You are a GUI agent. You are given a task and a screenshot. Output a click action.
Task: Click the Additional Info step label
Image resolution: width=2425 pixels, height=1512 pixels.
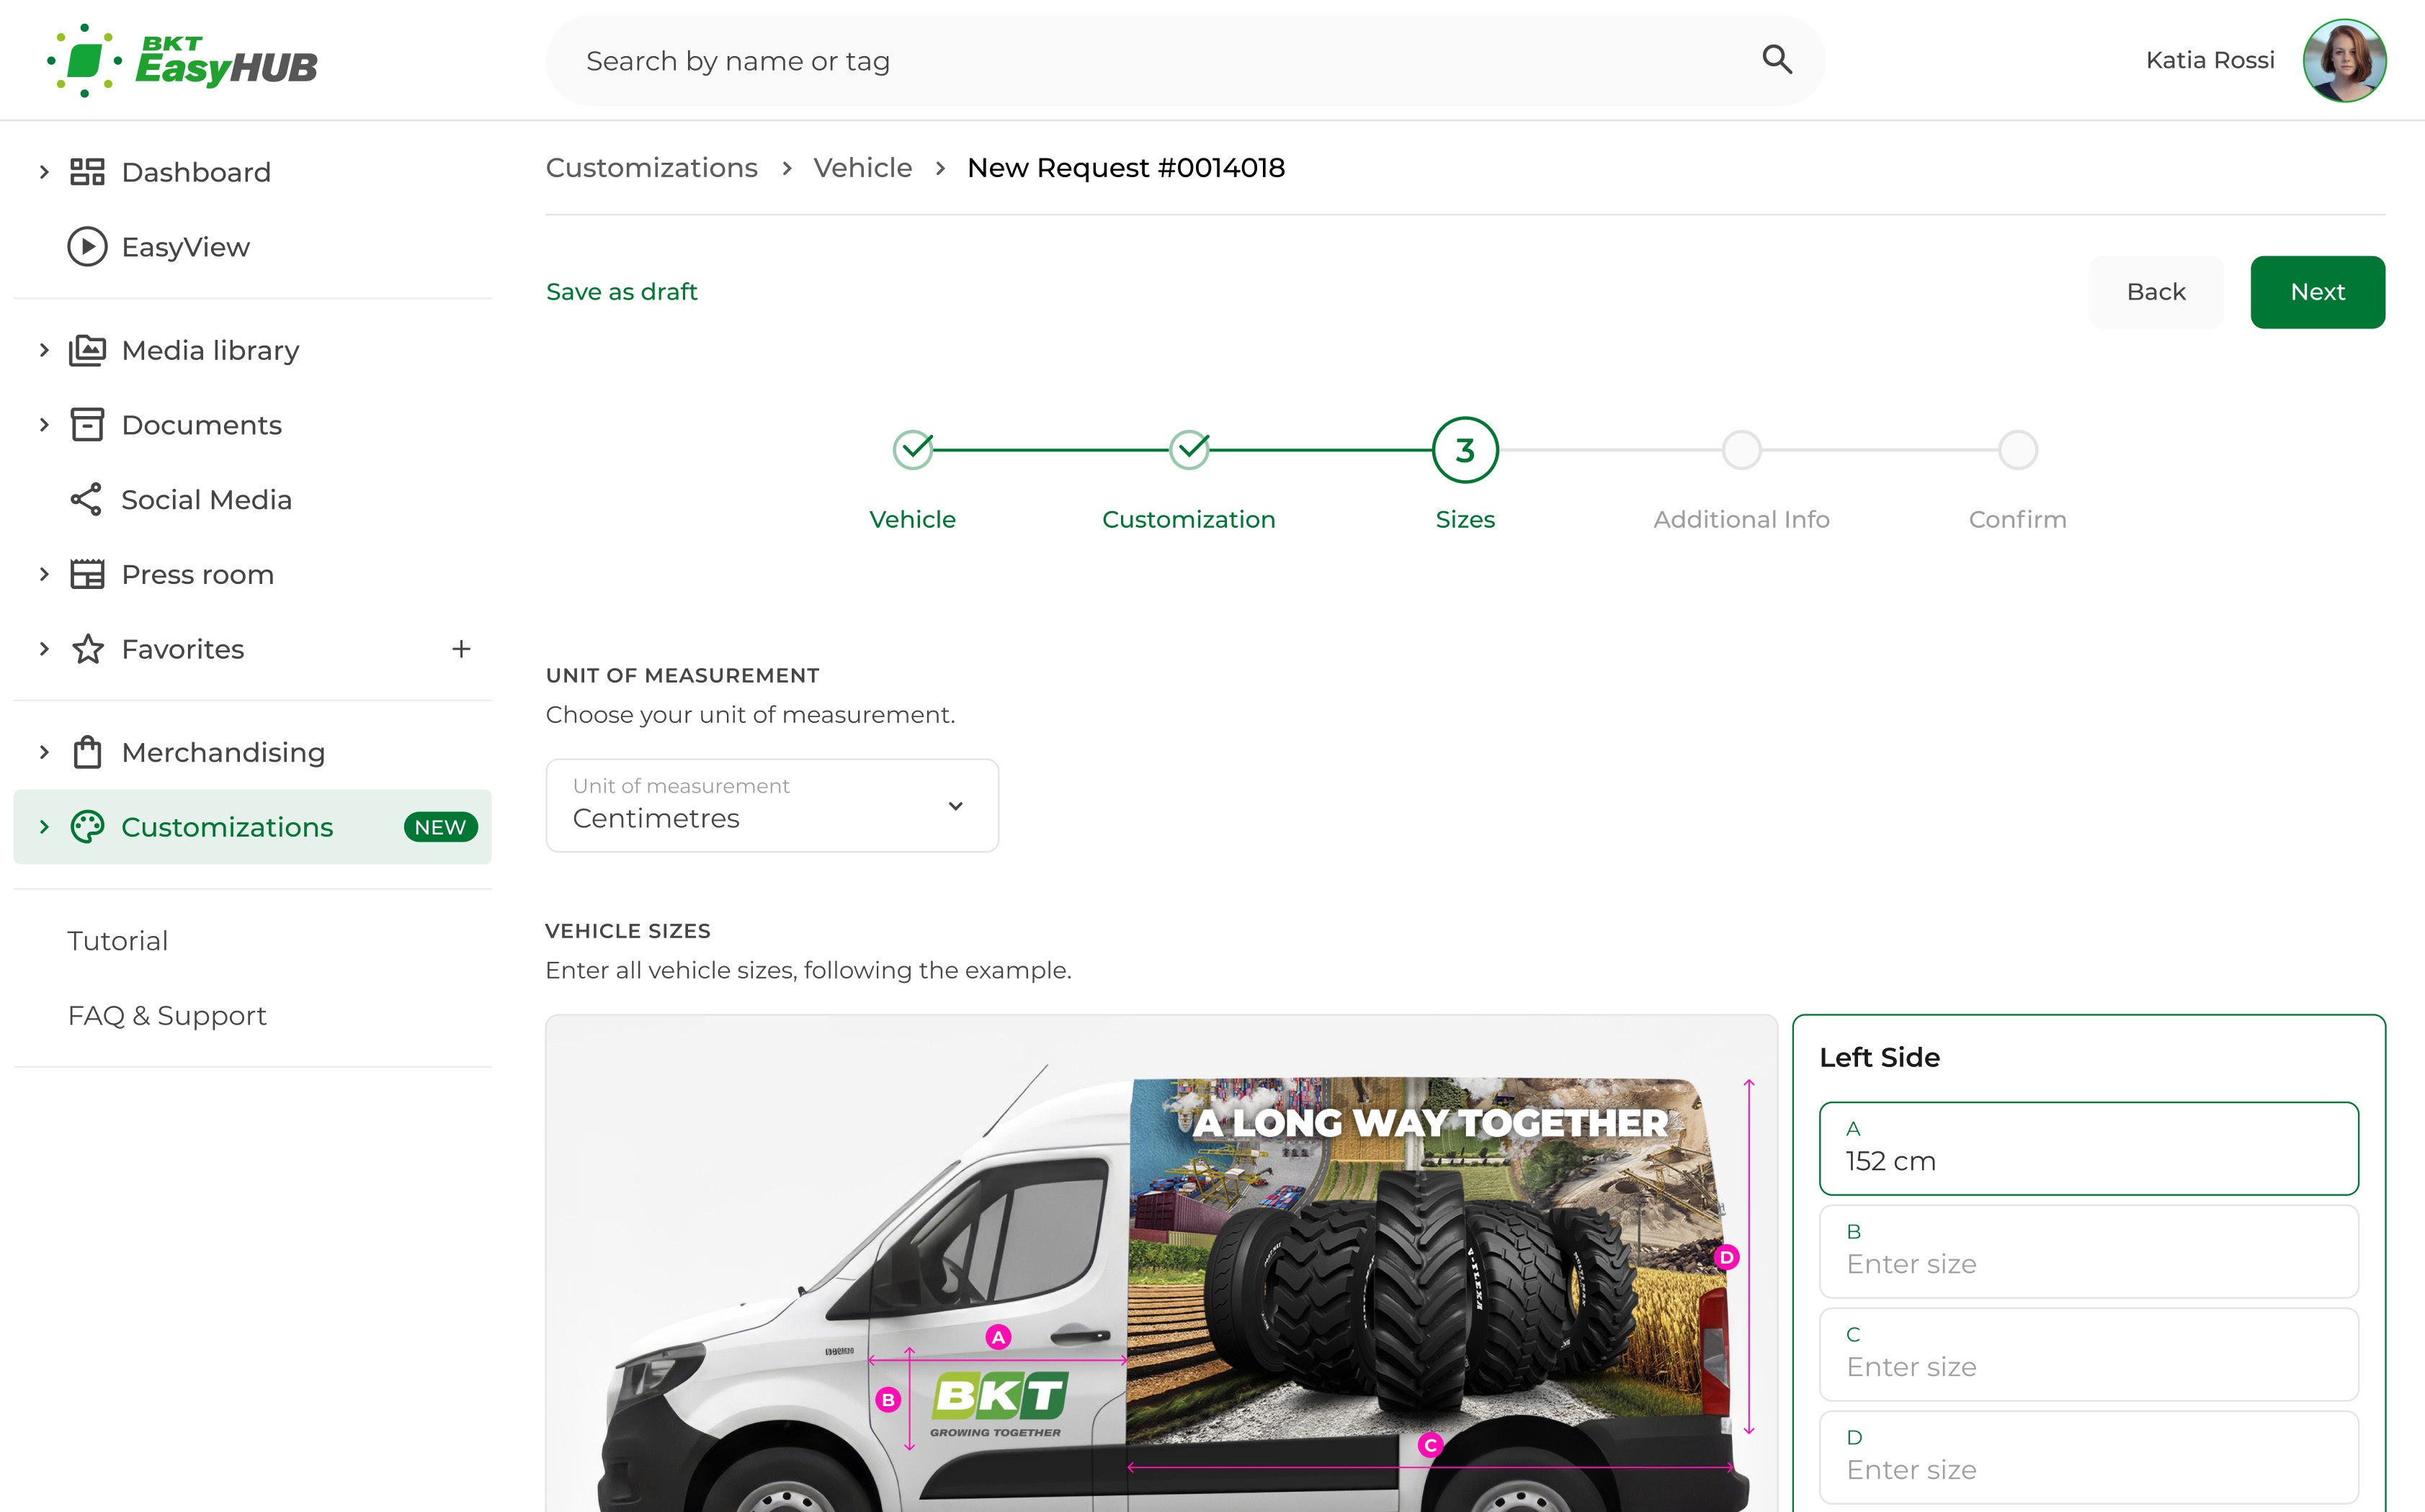[1741, 520]
